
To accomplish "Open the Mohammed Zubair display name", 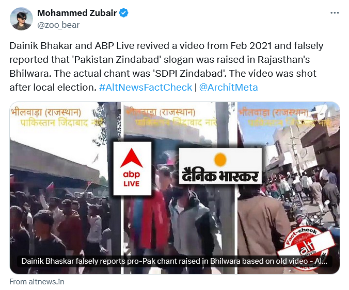I will (77, 13).
